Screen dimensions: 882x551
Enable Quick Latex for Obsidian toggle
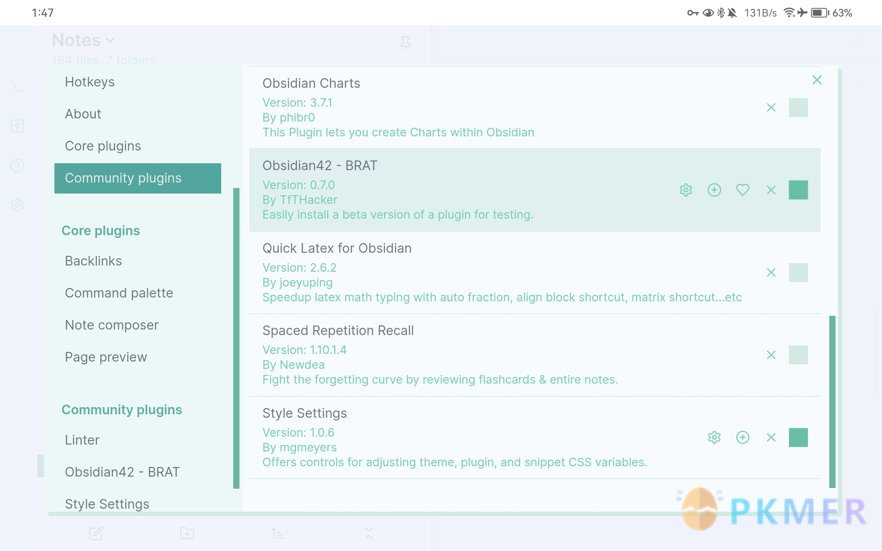[798, 273]
